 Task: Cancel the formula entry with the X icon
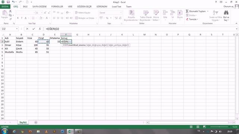click(x=27, y=29)
